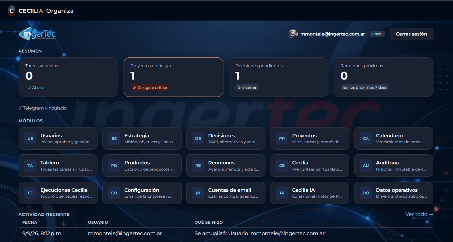This screenshot has width=453, height=242.
Task: Click the CE icon for Cecilia
Action: click(282, 165)
